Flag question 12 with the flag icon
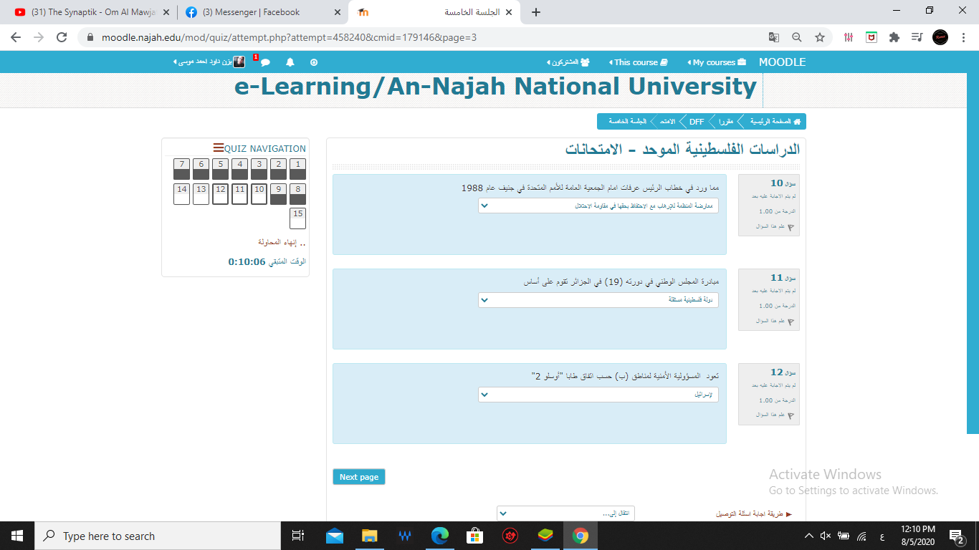The height and width of the screenshot is (550, 979). pos(791,415)
